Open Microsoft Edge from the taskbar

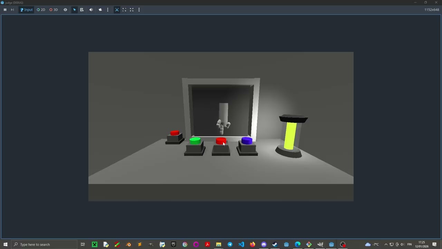click(298, 245)
